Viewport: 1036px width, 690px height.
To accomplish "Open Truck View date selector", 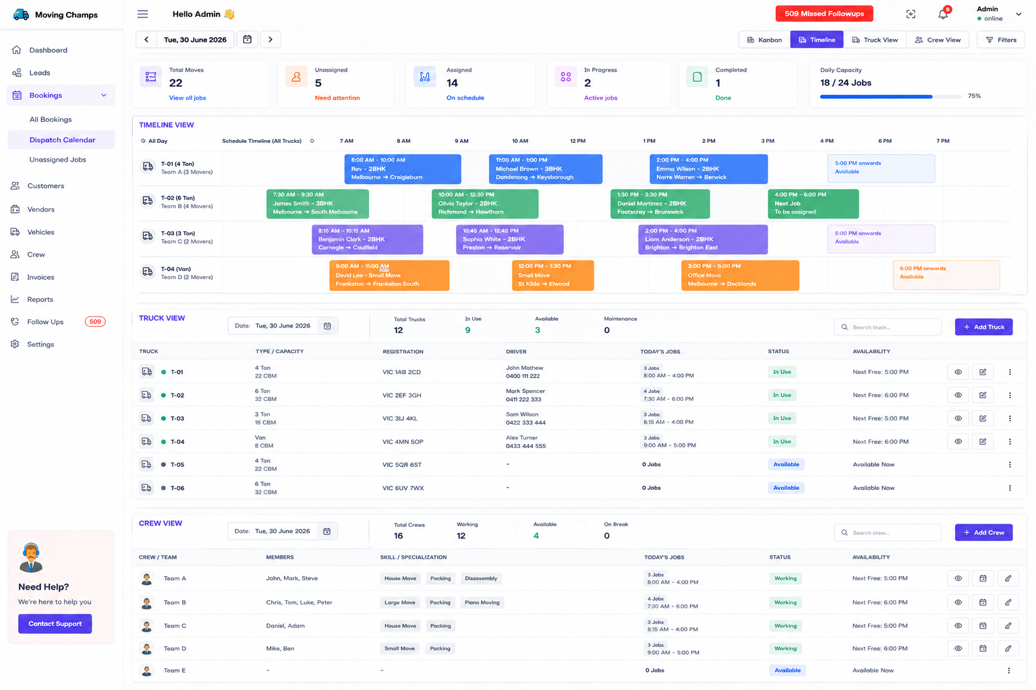I will click(283, 326).
